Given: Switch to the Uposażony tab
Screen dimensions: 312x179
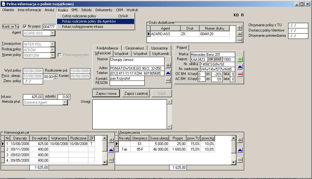Looking at the screenshot, I should click(159, 48).
